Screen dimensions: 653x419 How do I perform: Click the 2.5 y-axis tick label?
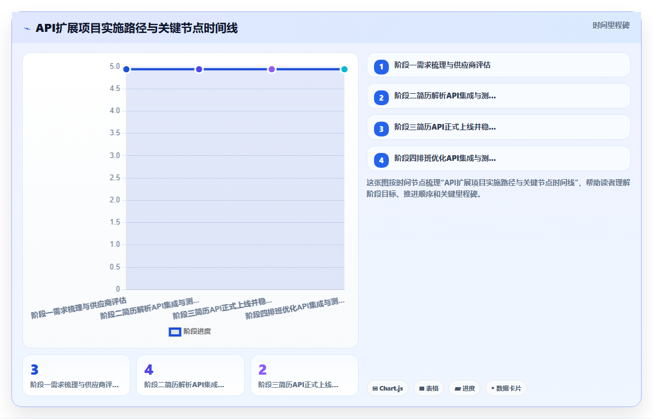click(114, 178)
